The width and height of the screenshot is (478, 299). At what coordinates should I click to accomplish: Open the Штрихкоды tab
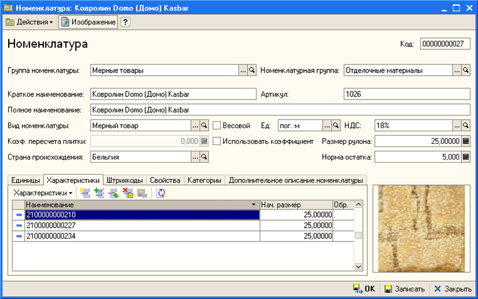125,180
